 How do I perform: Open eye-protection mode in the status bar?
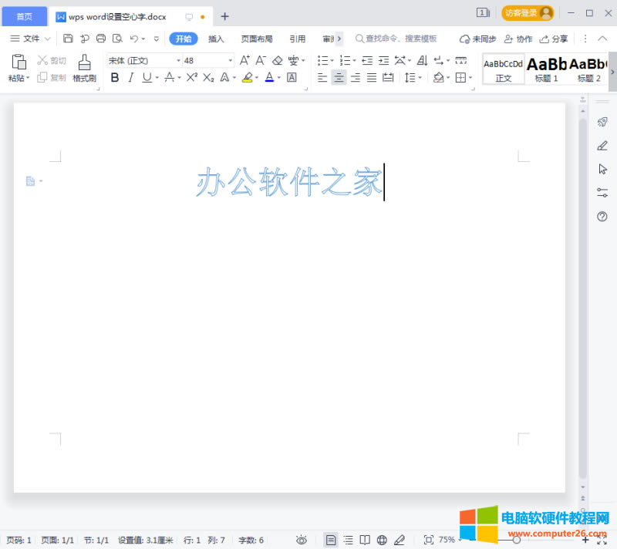point(302,540)
